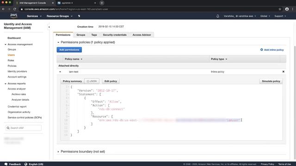Close the pgAdmin 4 browser tab
This screenshot has height=166, width=296.
95,3
